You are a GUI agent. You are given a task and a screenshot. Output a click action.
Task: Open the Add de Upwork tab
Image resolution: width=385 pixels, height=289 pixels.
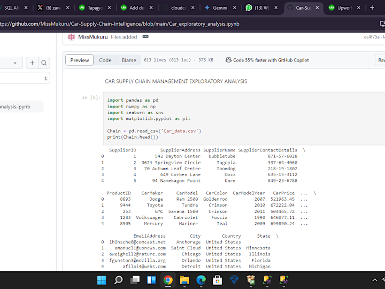[136, 8]
